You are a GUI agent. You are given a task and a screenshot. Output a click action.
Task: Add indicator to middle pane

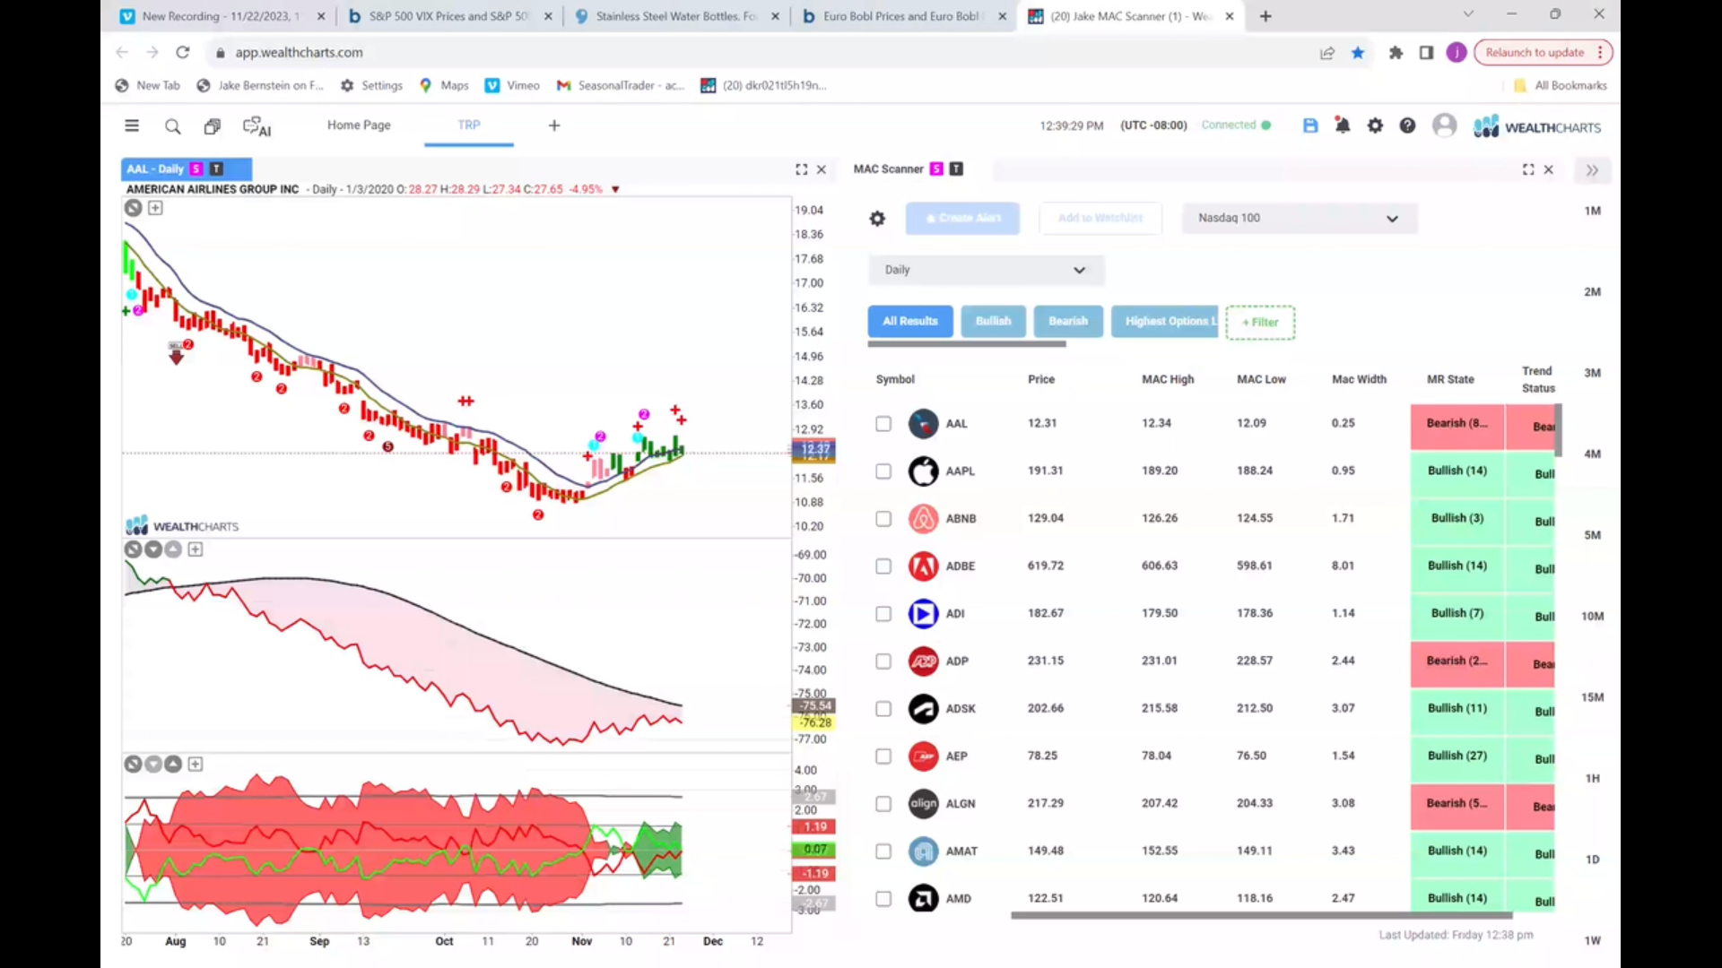click(x=196, y=549)
